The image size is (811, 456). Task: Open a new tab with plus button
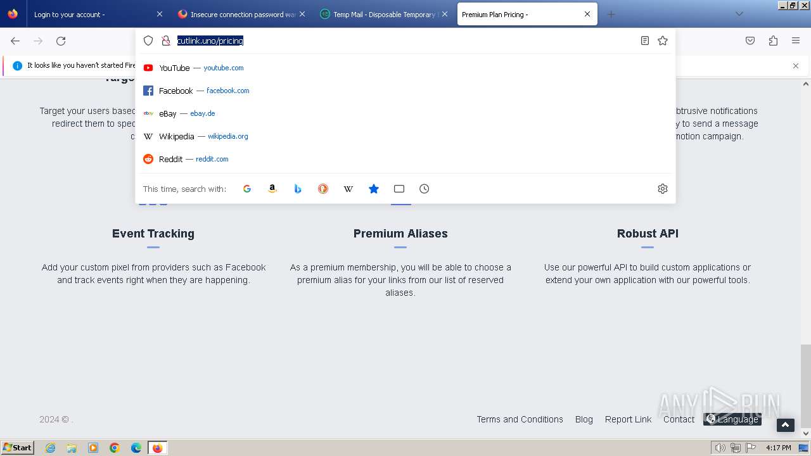click(x=611, y=14)
